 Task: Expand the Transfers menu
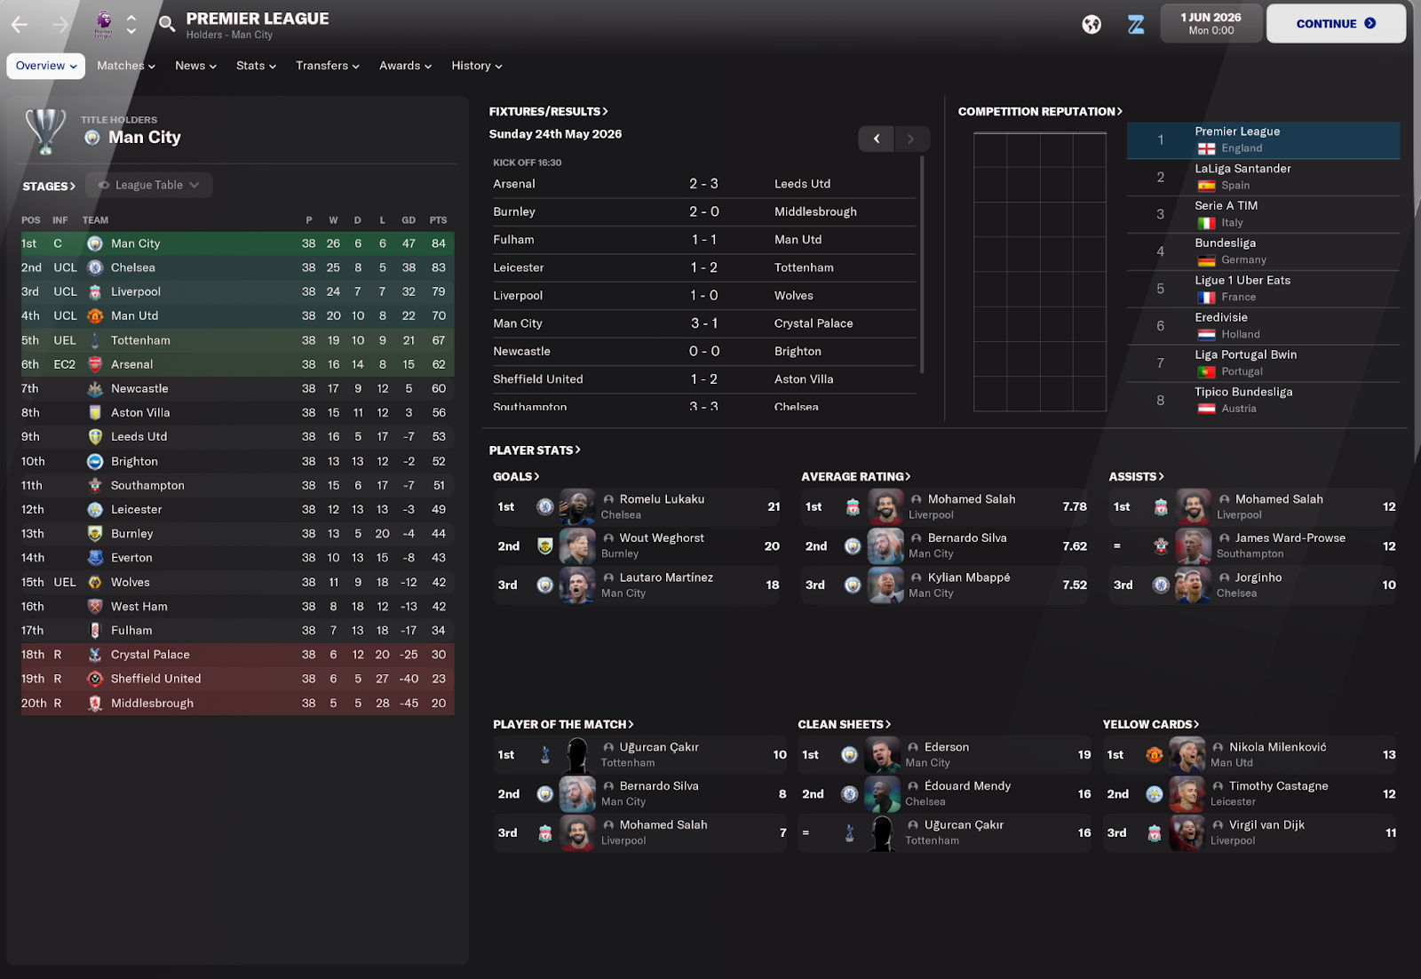tap(328, 66)
